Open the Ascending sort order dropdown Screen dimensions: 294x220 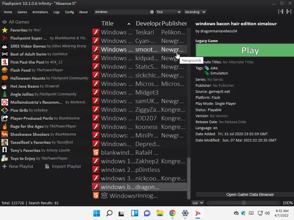[x=195, y=12]
